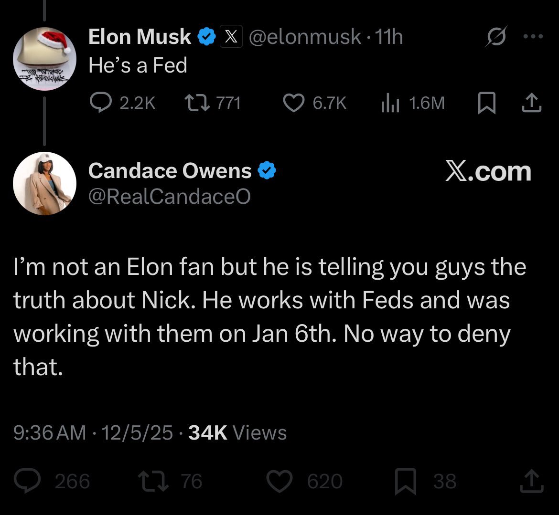Like Elon Musk's post

pos(294,103)
